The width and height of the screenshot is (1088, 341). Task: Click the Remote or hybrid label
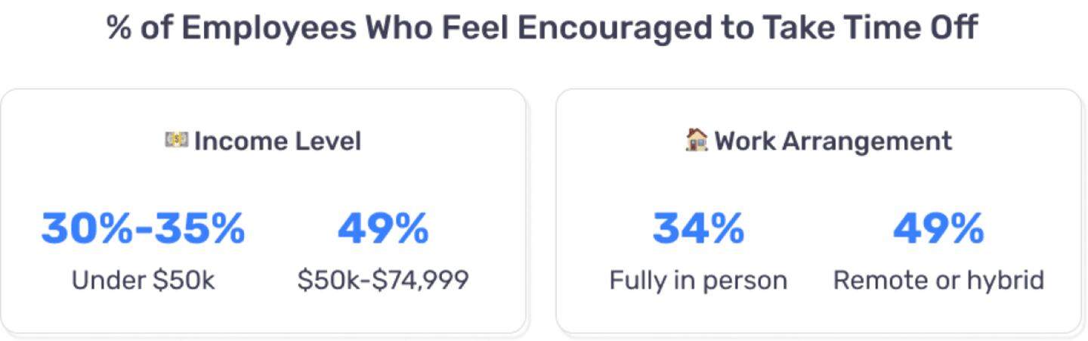(938, 281)
